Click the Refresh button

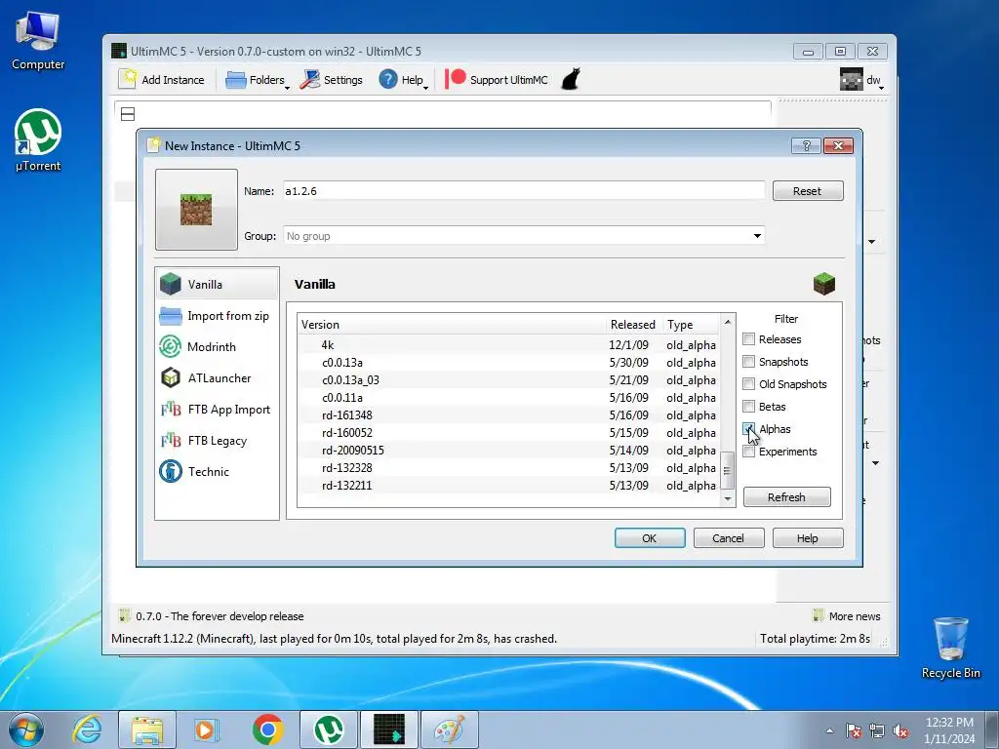[x=787, y=497]
